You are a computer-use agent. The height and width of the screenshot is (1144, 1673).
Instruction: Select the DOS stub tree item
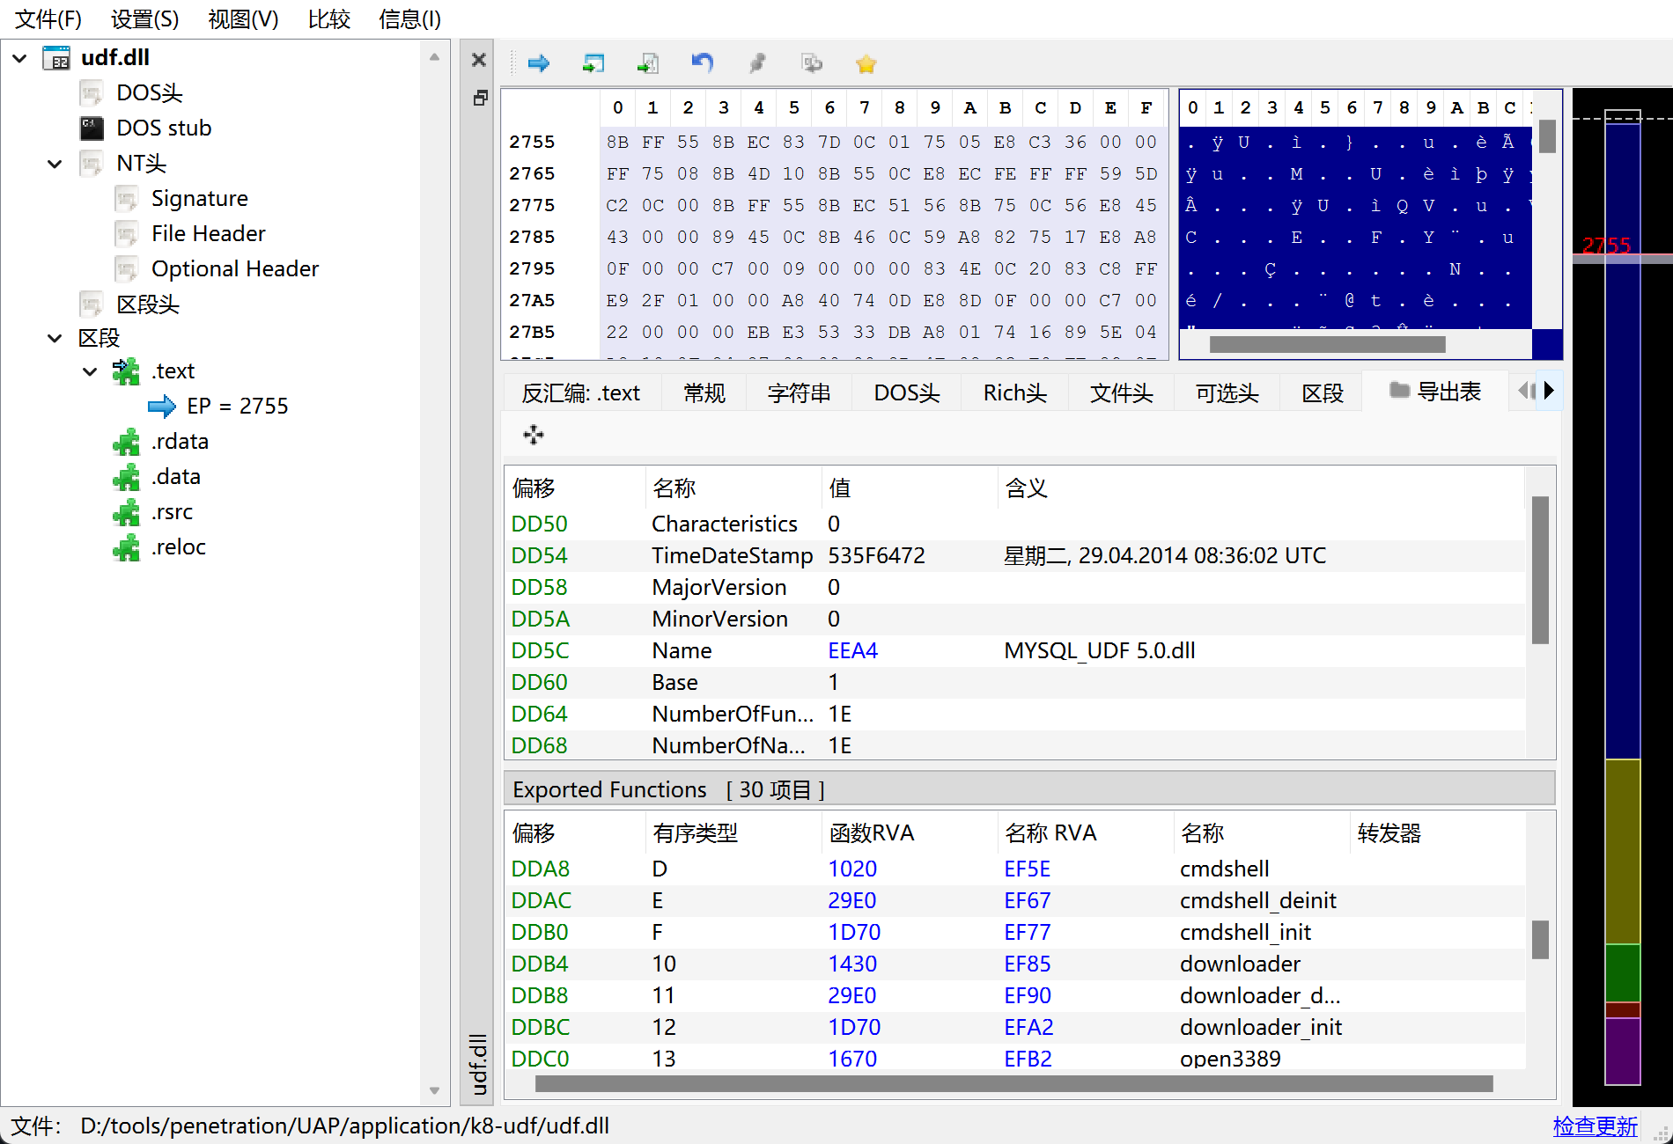164,128
